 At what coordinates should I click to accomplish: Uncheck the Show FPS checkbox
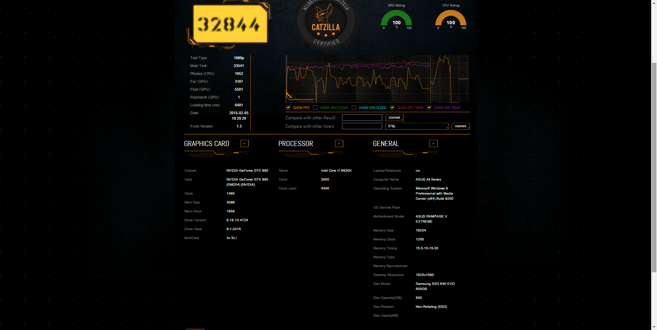[x=288, y=108]
